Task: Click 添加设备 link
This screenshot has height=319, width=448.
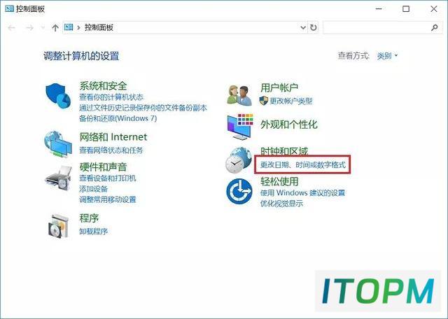Action: 93,189
